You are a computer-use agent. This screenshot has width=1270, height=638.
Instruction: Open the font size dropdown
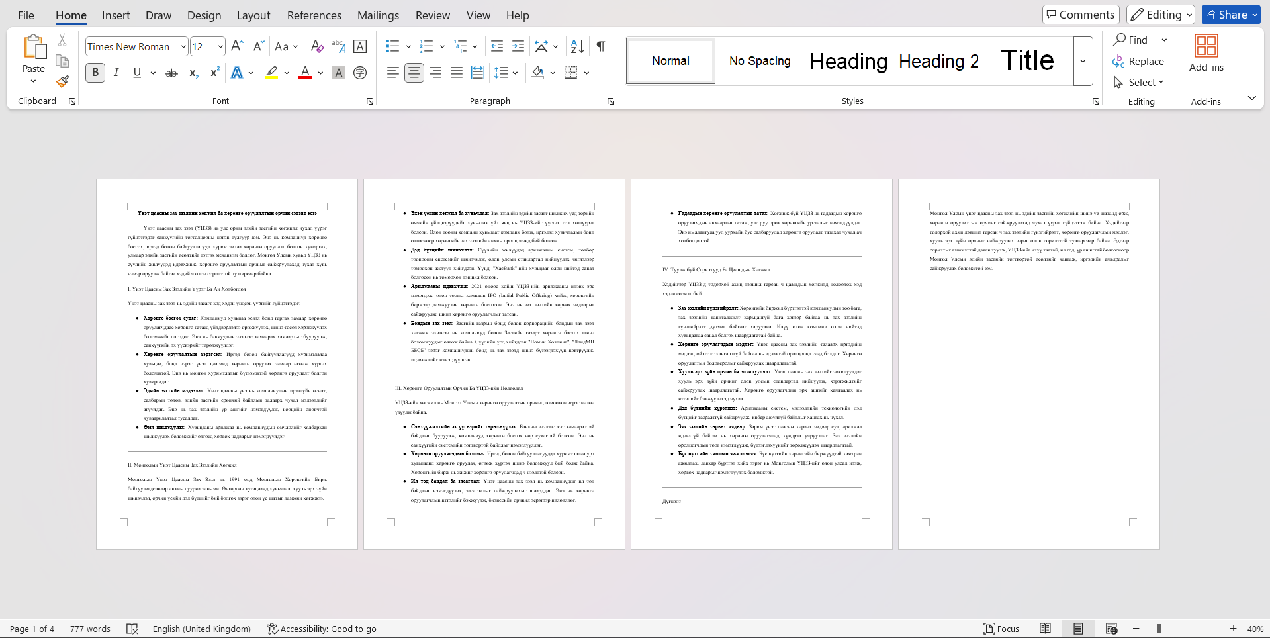click(220, 46)
